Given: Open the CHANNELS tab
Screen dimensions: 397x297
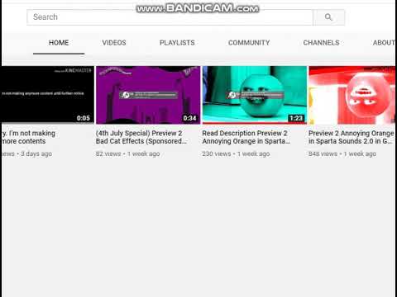Looking at the screenshot, I should click(321, 43).
